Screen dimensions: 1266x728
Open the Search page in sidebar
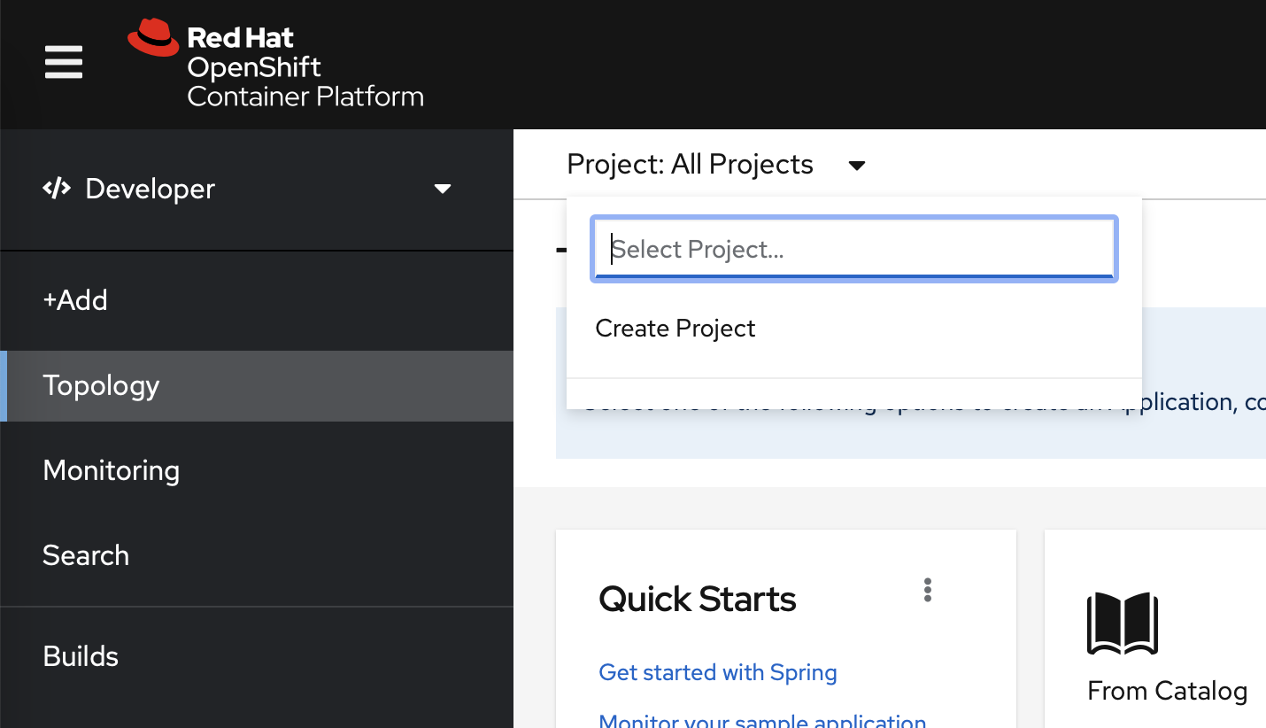pos(257,555)
